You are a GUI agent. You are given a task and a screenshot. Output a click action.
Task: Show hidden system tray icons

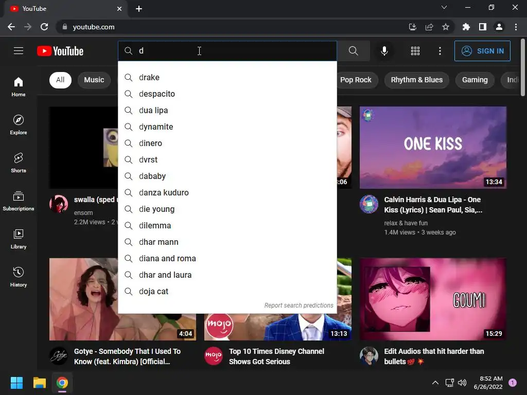click(435, 383)
